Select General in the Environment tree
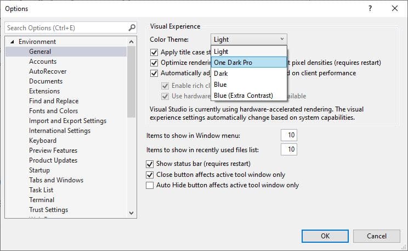The image size is (408, 251). point(40,52)
